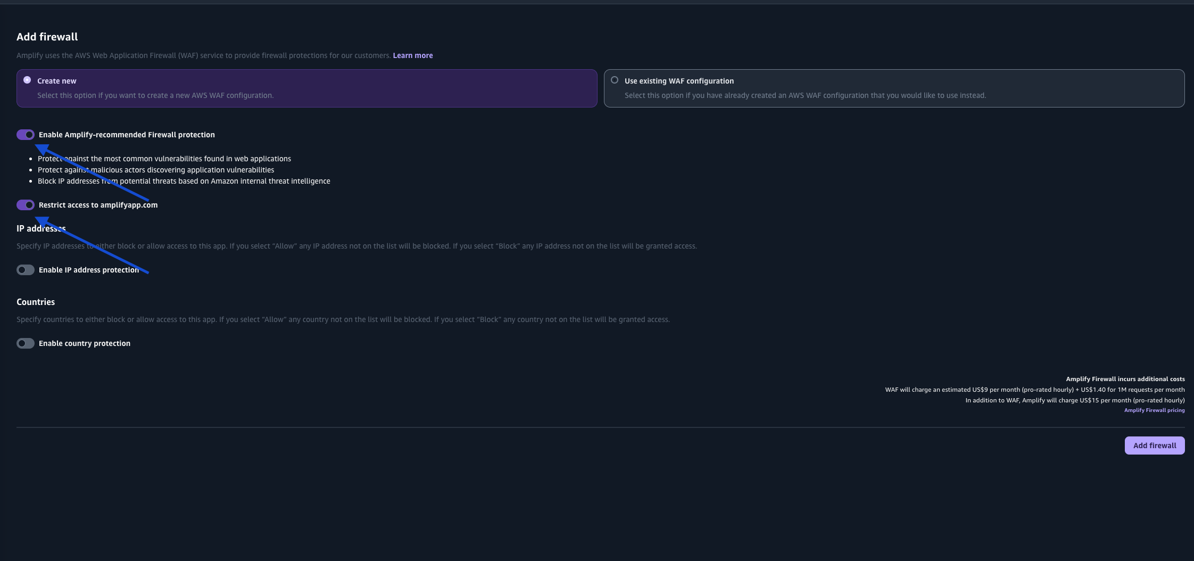Click the 'Create new' card title text

click(x=57, y=81)
